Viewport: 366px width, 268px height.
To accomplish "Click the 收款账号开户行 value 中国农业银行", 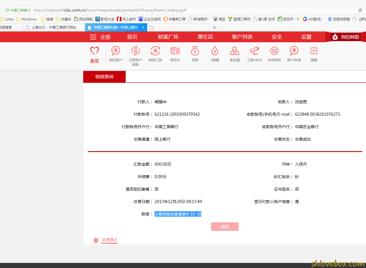I will pyautogui.click(x=307, y=127).
